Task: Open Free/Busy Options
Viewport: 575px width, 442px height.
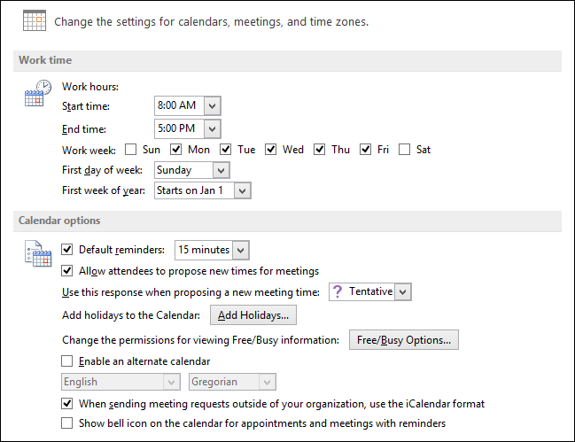Action: [403, 339]
